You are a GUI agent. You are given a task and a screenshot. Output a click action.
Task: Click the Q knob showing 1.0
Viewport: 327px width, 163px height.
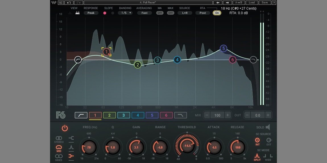[x=113, y=147]
